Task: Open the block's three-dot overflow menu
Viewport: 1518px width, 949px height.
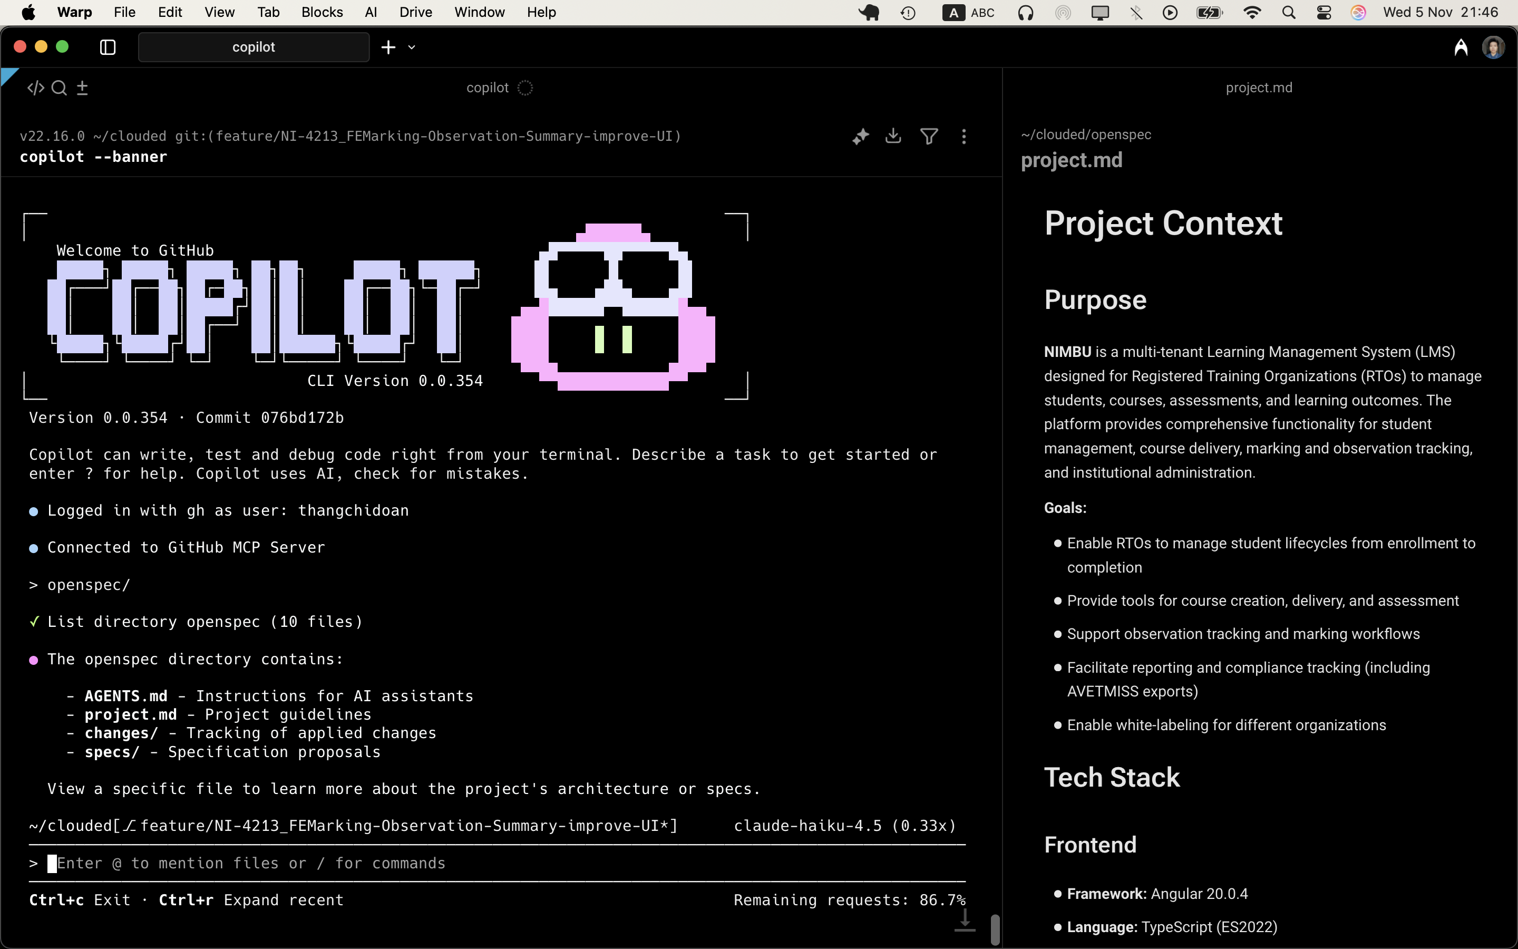Action: (x=964, y=136)
